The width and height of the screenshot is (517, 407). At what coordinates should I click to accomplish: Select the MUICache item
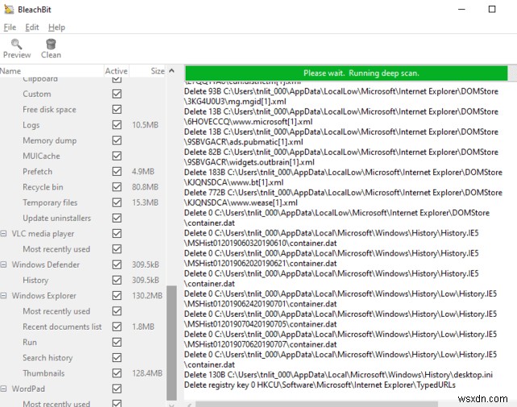41,156
